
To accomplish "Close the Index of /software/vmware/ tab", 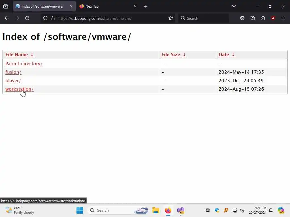I will pyautogui.click(x=71, y=6).
